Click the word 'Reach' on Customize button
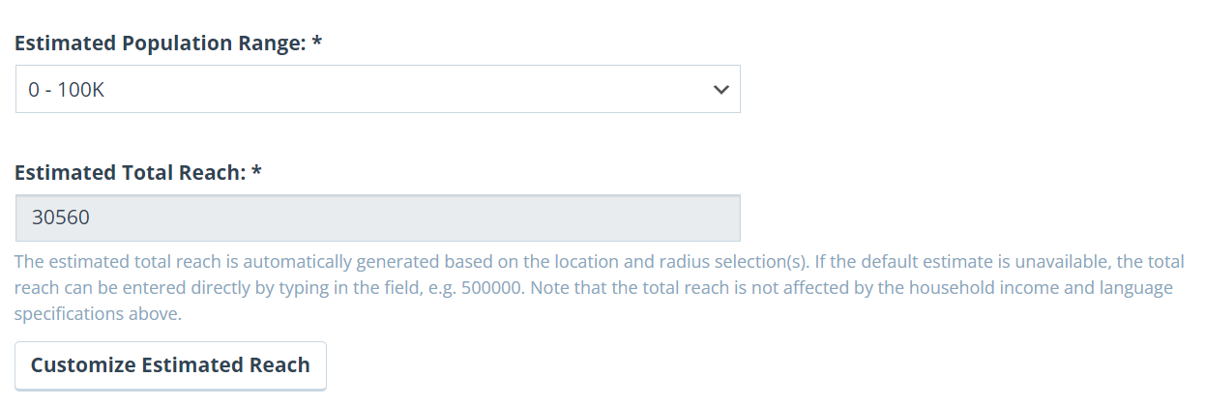The width and height of the screenshot is (1205, 406). [x=279, y=365]
